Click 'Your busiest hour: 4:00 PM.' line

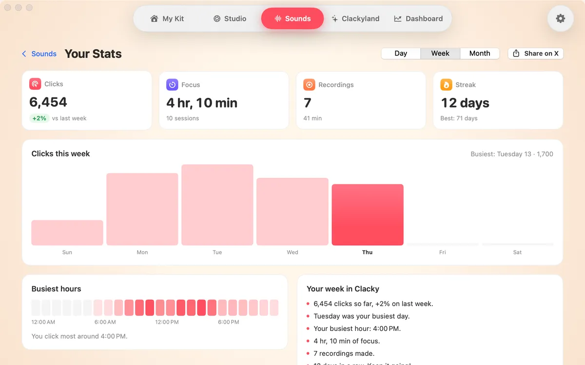[x=357, y=328]
